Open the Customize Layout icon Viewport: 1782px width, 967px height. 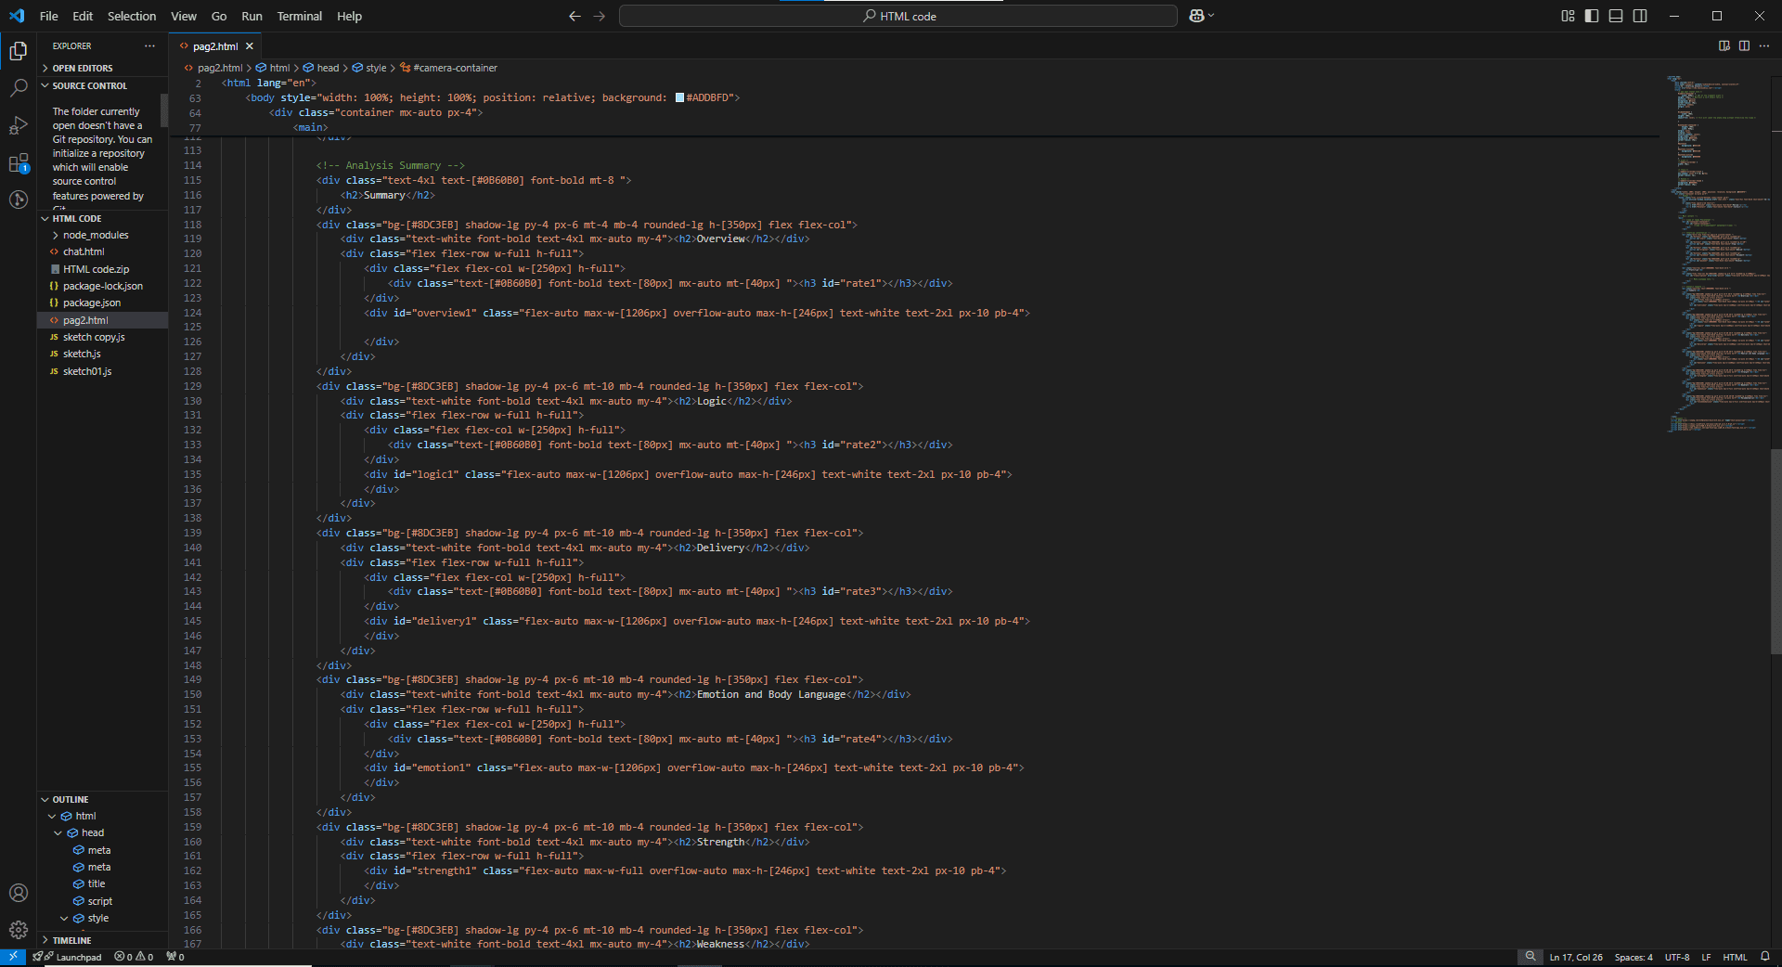(1568, 16)
